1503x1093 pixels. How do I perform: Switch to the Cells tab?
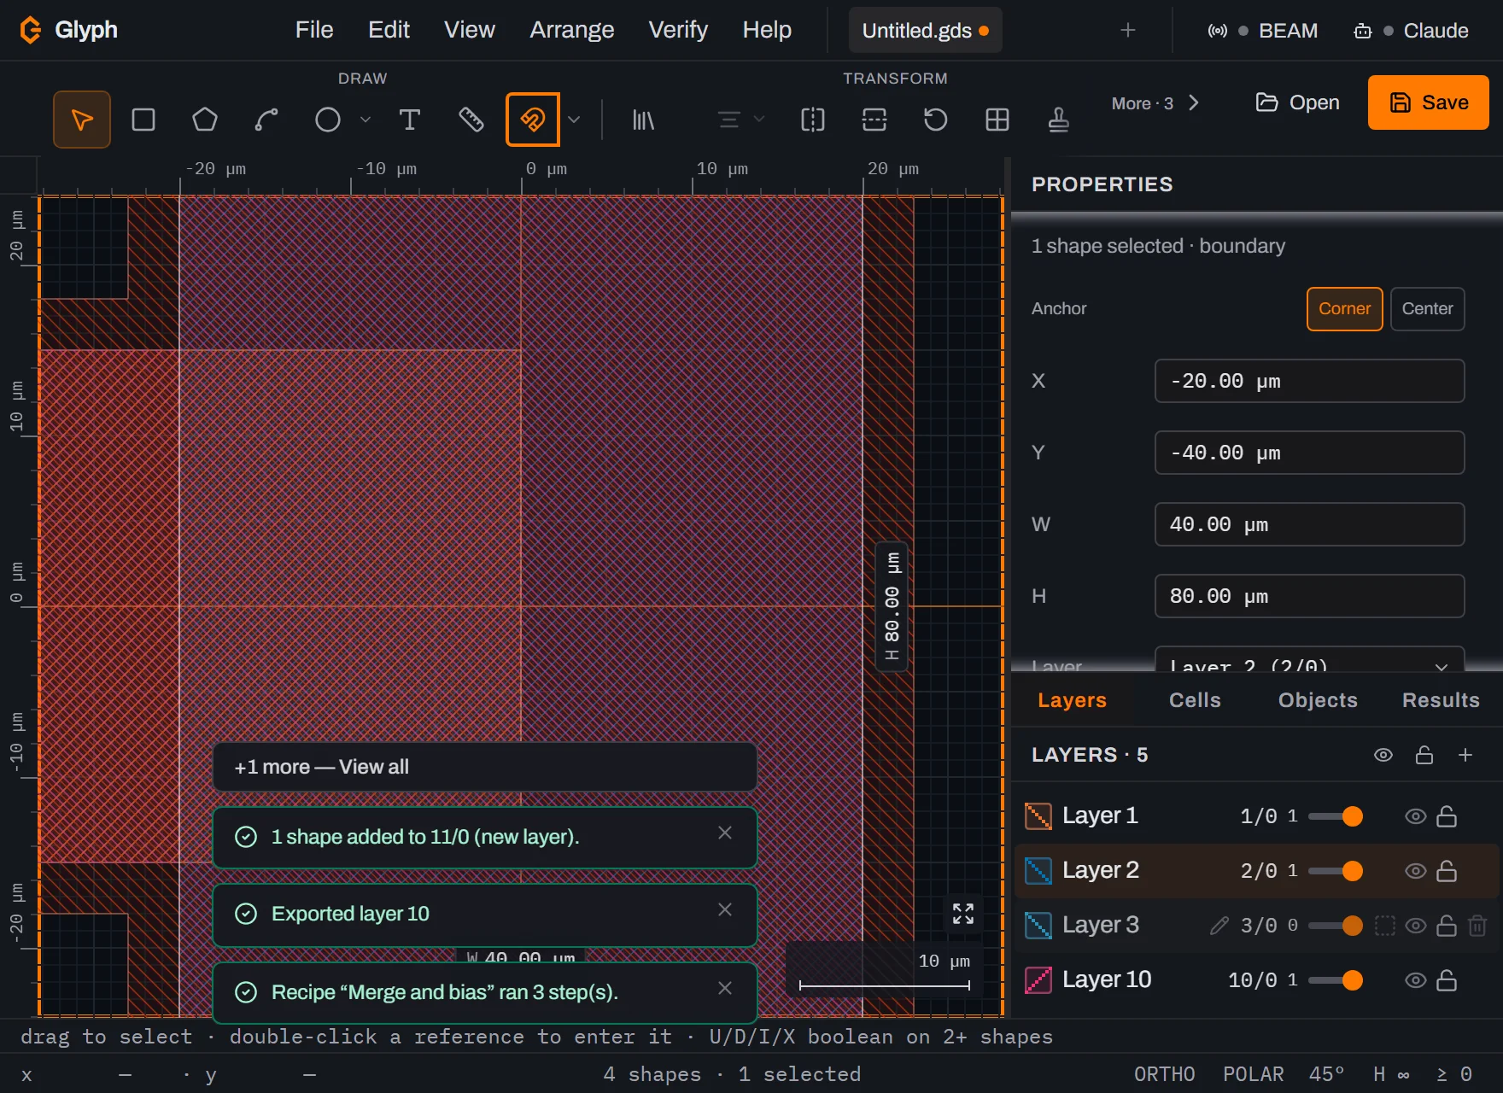[1195, 700]
